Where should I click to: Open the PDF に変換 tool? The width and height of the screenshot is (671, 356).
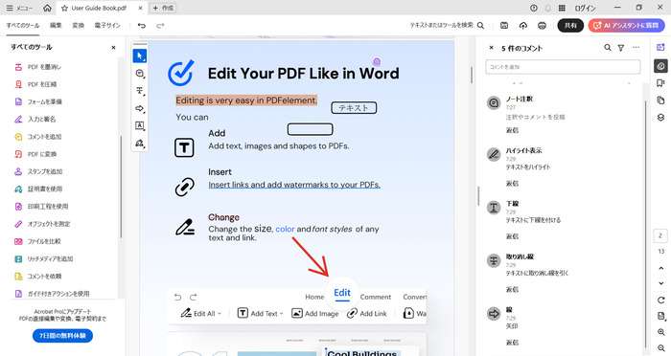35,154
